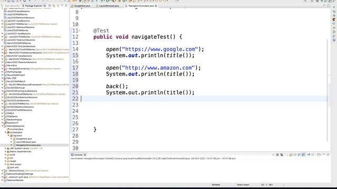The height and width of the screenshot is (189, 337).
Task: Select the SeleniumSample project
Action: pos(15,181)
